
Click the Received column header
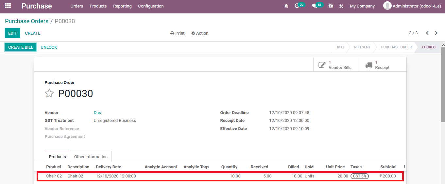[259, 167]
